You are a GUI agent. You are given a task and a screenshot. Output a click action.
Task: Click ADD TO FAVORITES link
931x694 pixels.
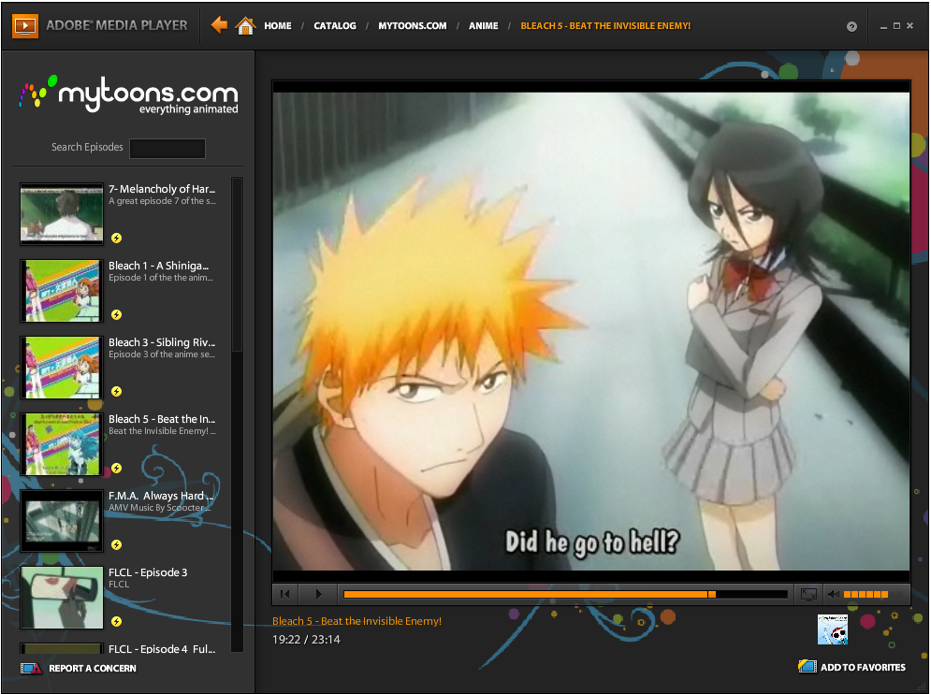tap(863, 667)
